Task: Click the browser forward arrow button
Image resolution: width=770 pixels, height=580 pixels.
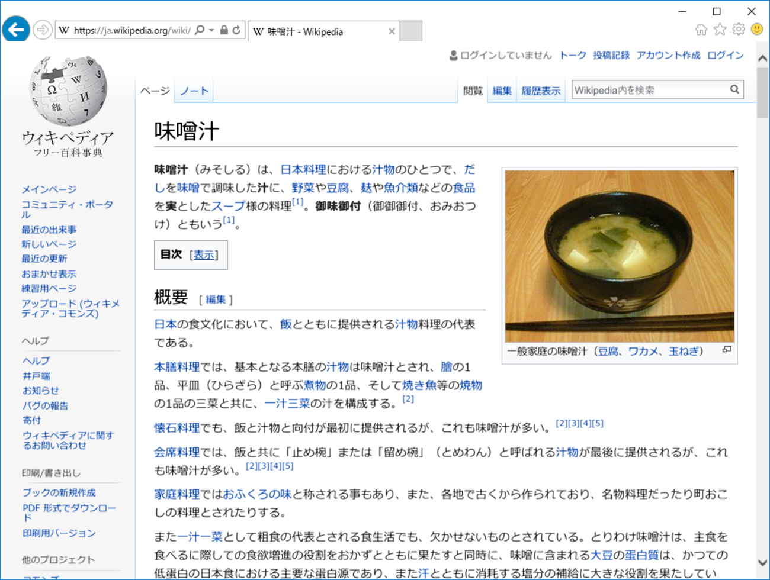Action: point(42,30)
